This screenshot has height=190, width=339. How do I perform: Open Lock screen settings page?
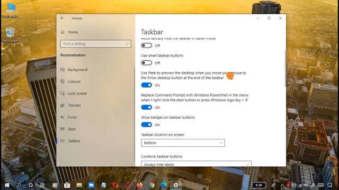coord(77,93)
